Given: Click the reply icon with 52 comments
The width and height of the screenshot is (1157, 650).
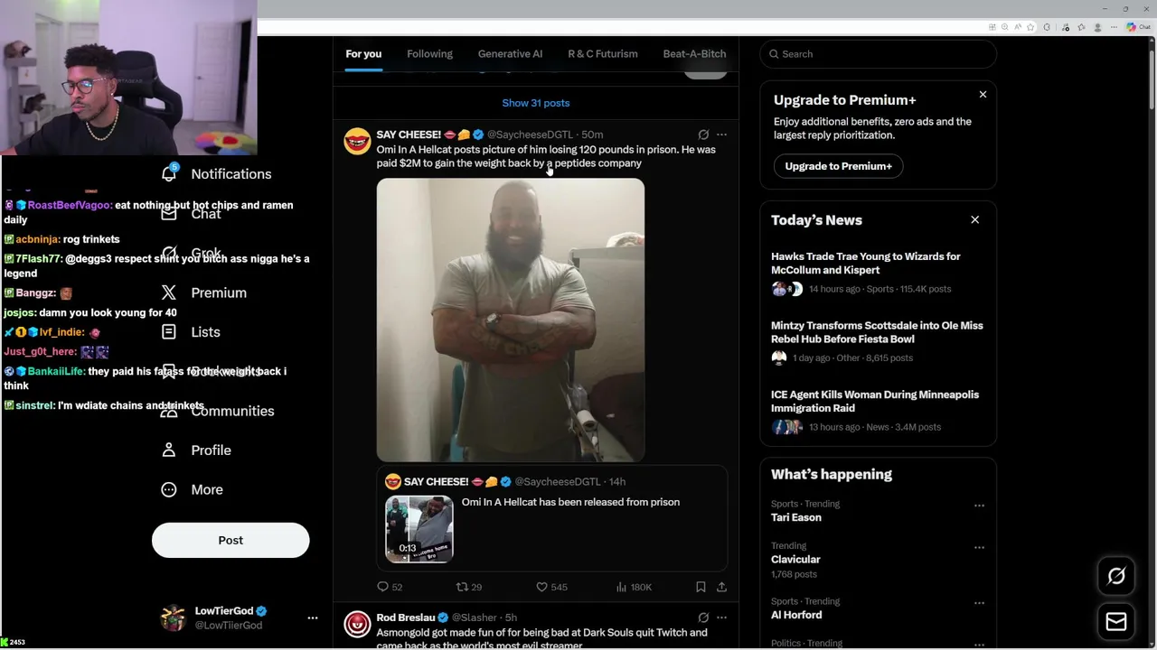Looking at the screenshot, I should (x=382, y=587).
